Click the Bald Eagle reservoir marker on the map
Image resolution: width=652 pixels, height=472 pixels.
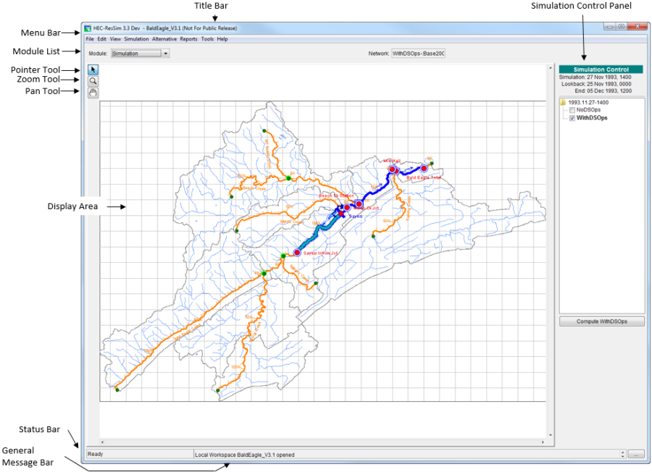424,169
